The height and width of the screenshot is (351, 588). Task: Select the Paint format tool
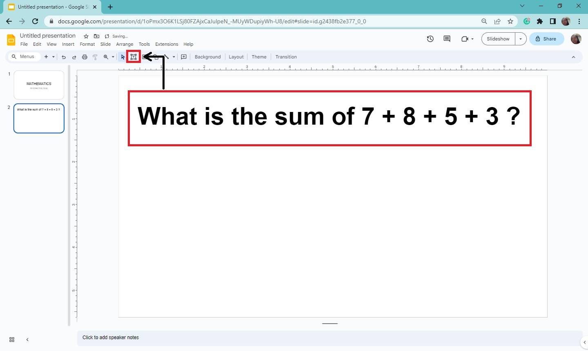tap(95, 57)
